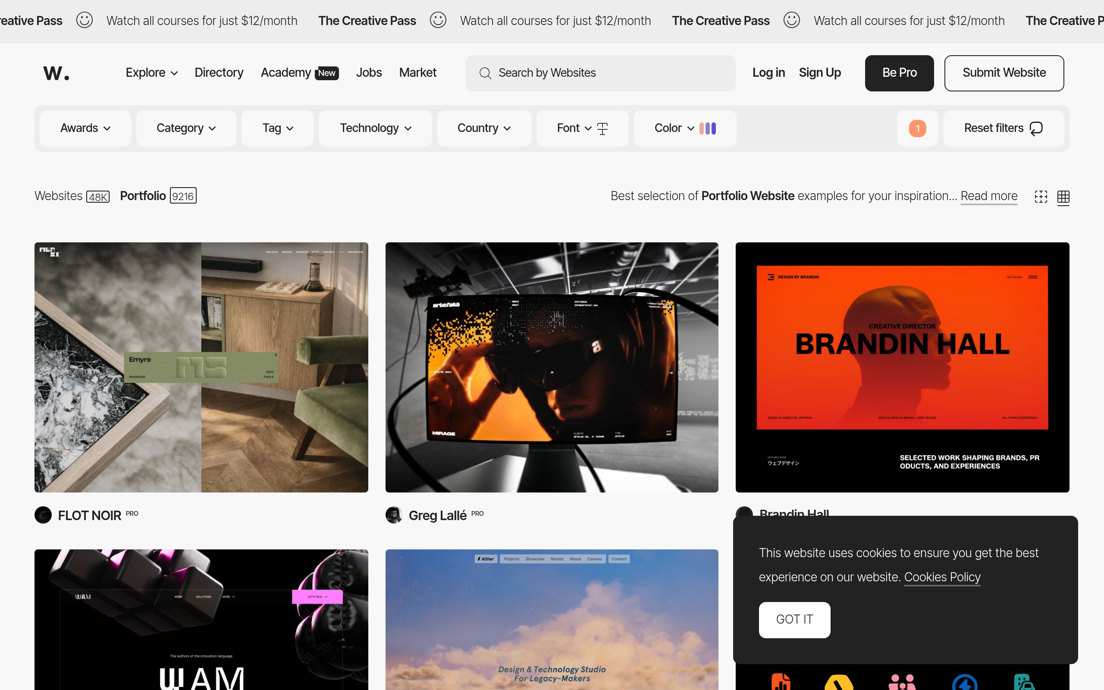Screen dimensions: 1104x690
Task: Click the Be Pro button
Action: click(898, 72)
